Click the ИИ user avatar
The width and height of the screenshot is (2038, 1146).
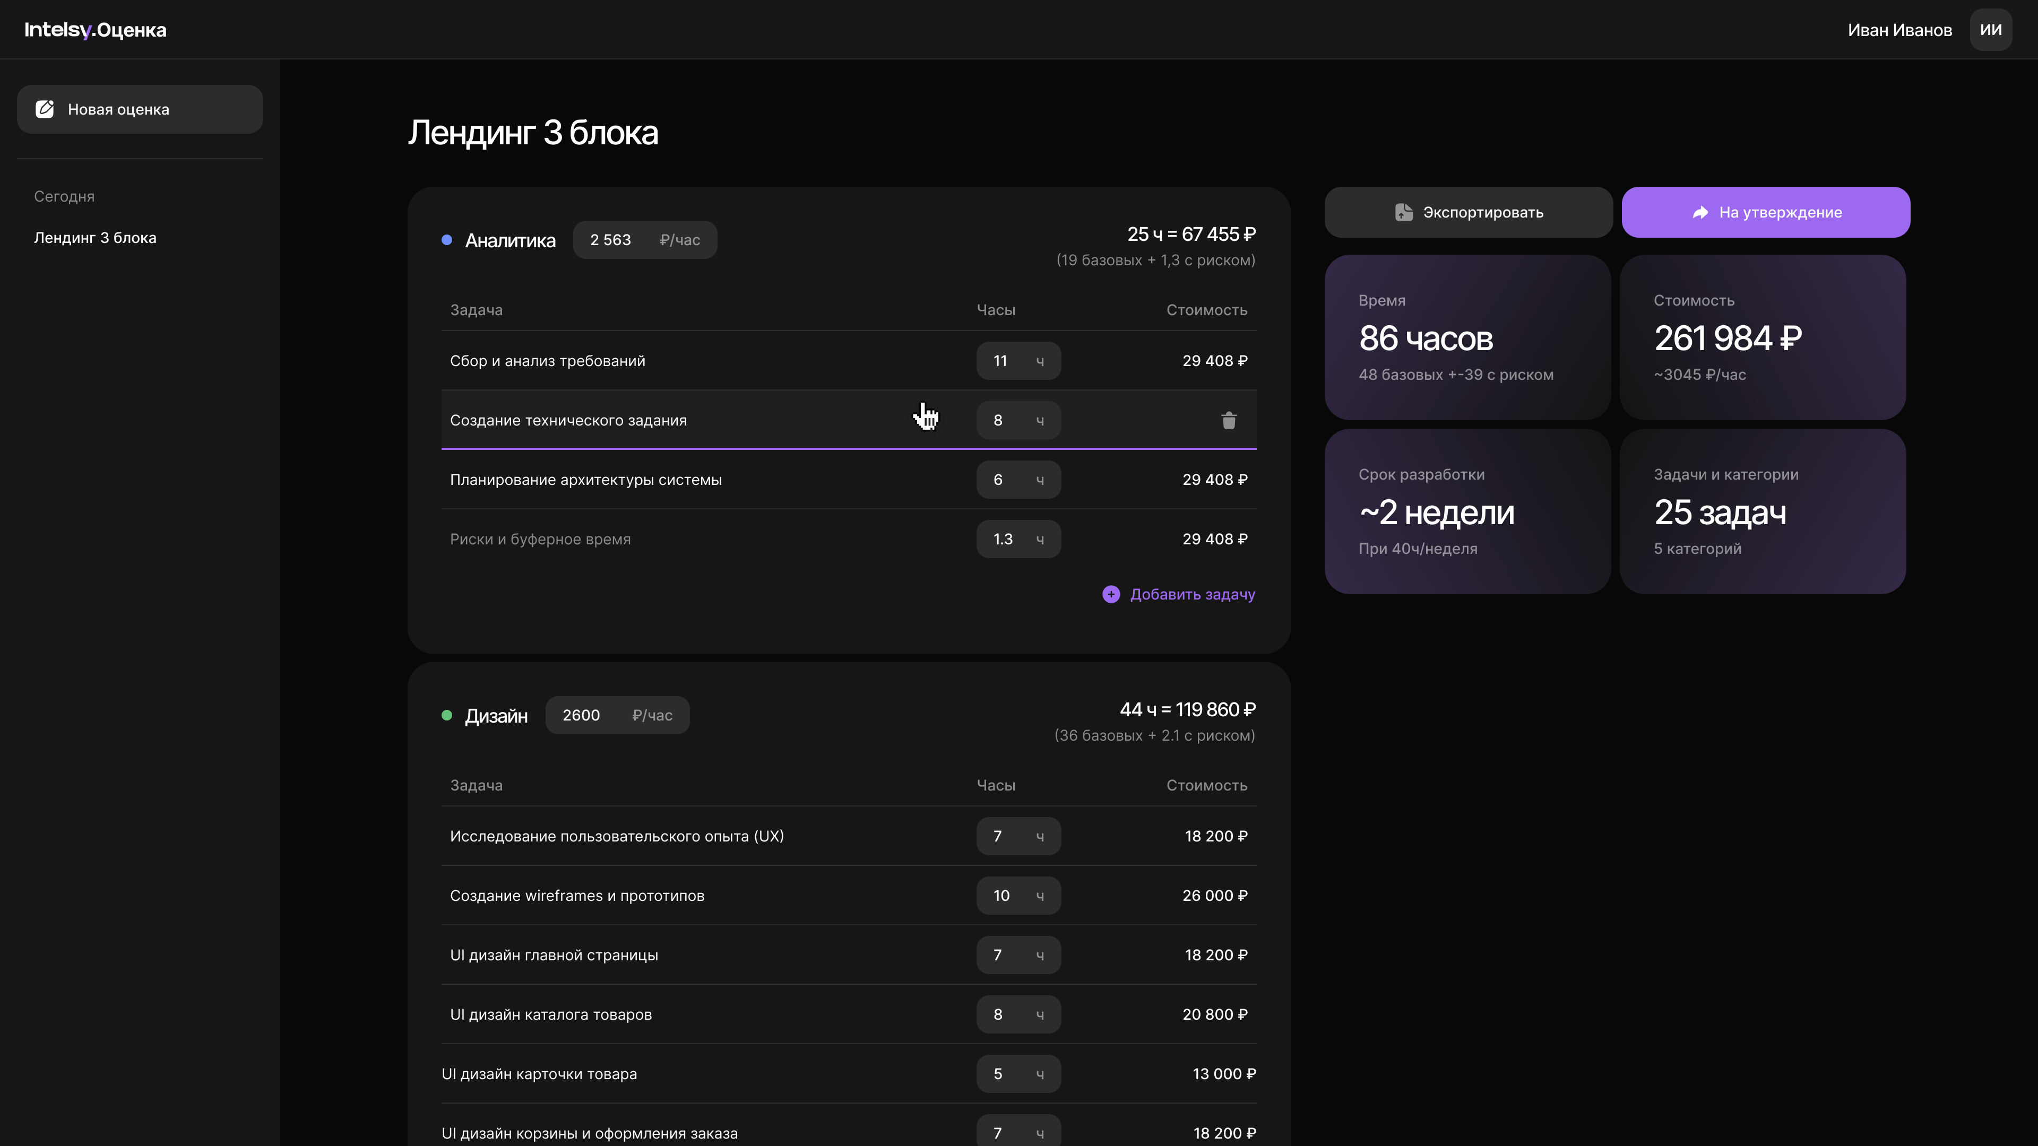coord(1991,30)
